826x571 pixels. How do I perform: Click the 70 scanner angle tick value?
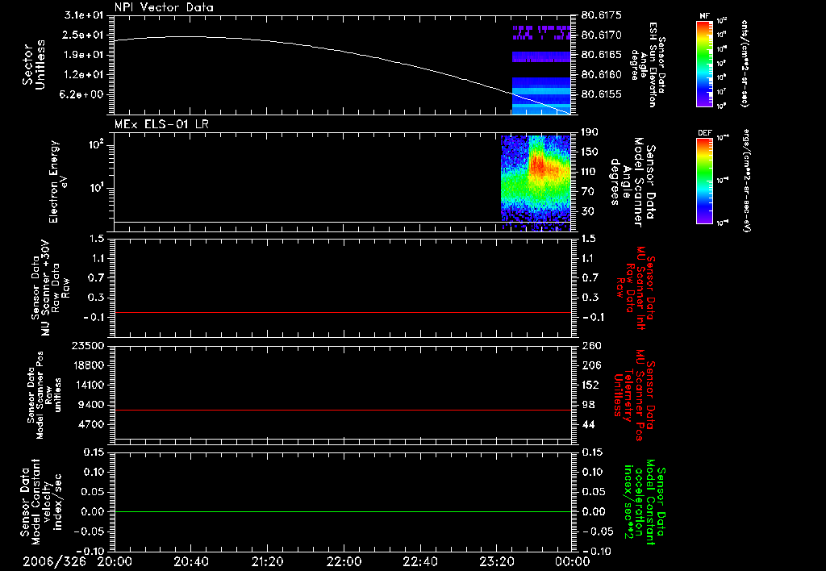pyautogui.click(x=588, y=192)
